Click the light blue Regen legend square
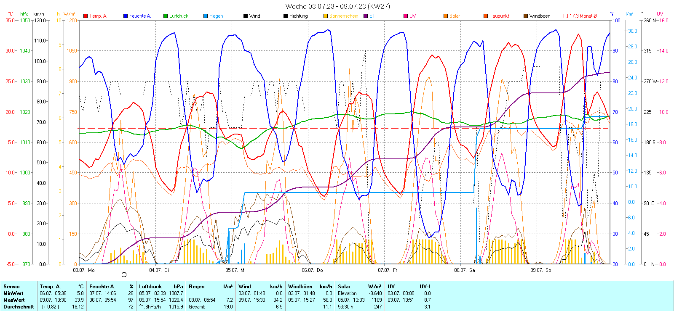674x311 pixels. coord(206,16)
